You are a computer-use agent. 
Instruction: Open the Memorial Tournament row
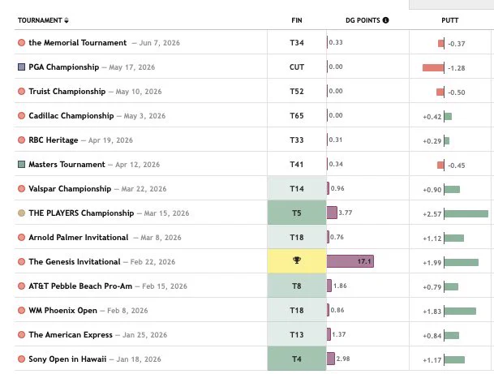pyautogui.click(x=78, y=42)
